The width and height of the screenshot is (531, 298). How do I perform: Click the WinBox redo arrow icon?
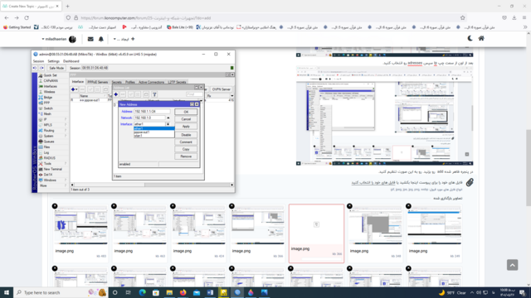[41, 68]
